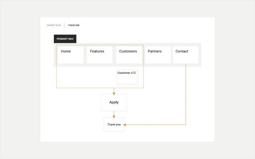The height and width of the screenshot is (159, 255).
Task: Click the arrowhead pointing down into Apply
Action: pyautogui.click(x=114, y=93)
